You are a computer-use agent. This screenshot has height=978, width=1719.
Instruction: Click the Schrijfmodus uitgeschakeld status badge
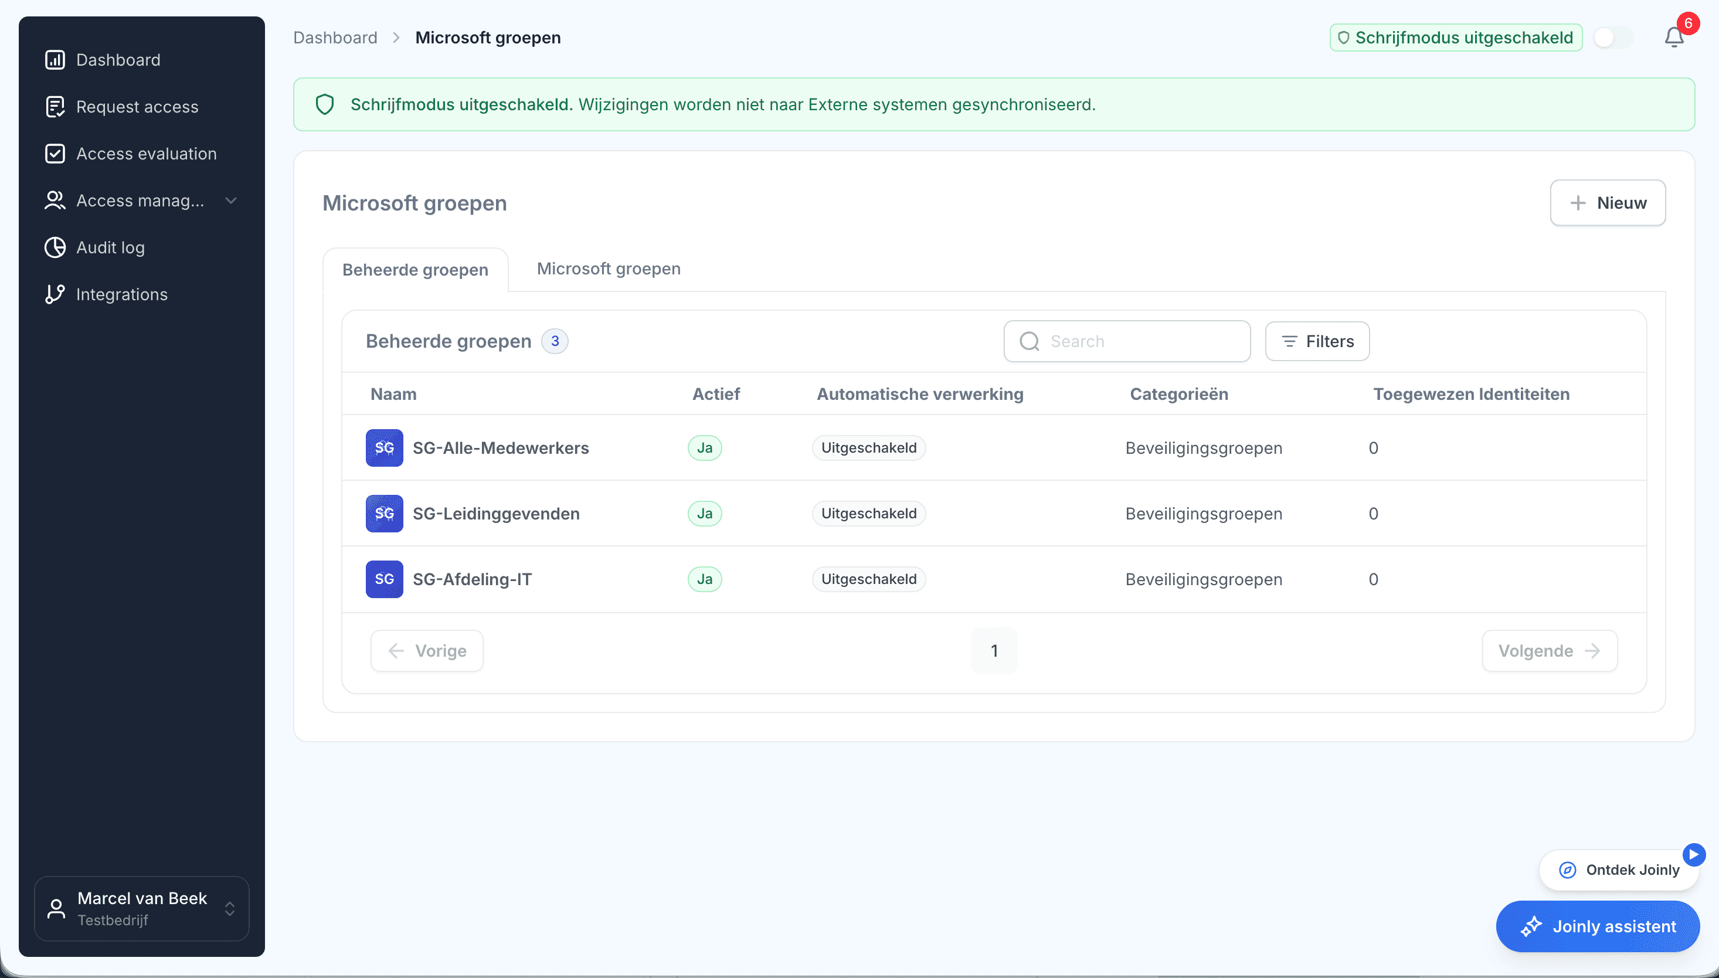click(1456, 38)
